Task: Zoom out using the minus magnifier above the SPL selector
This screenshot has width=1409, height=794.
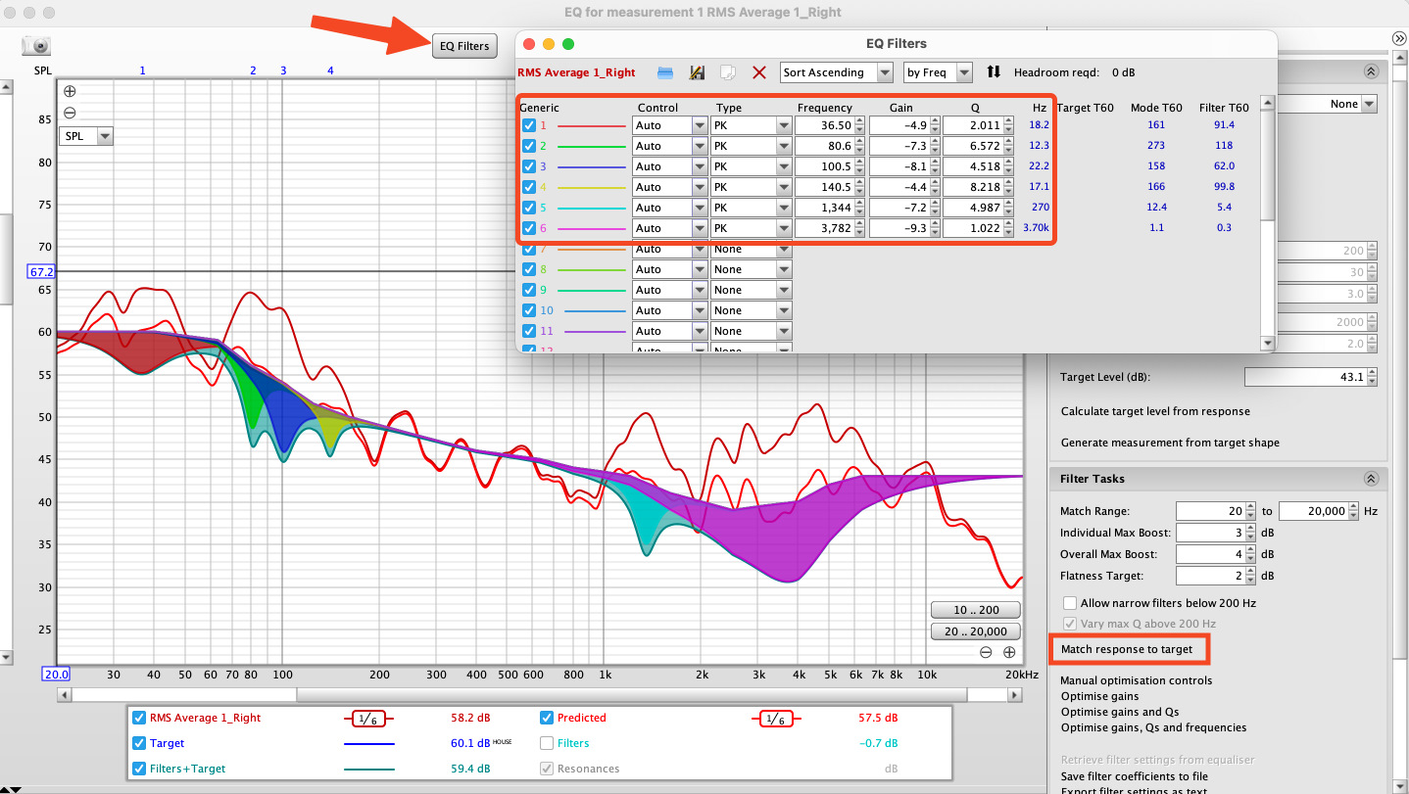Action: point(70,113)
